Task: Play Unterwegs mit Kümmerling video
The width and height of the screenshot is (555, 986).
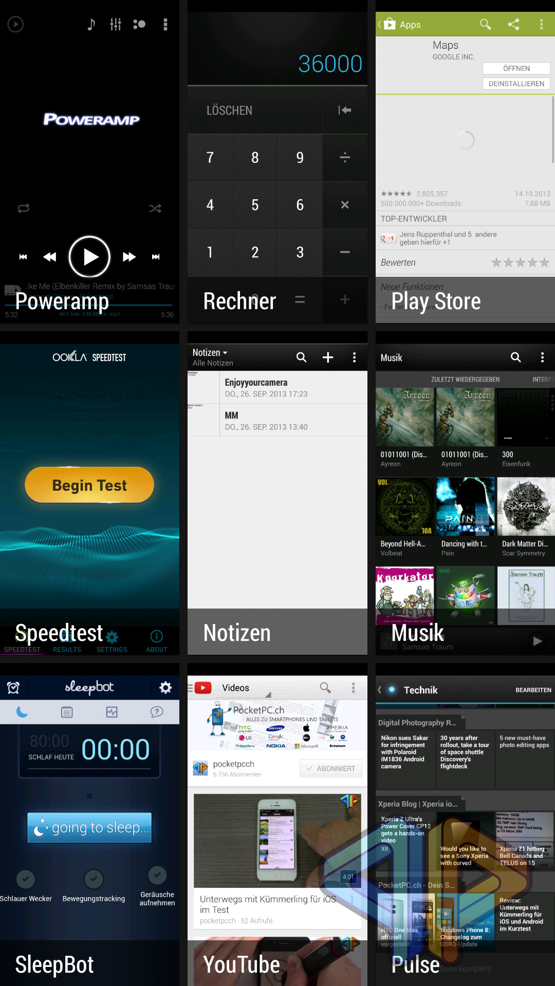Action: click(277, 841)
